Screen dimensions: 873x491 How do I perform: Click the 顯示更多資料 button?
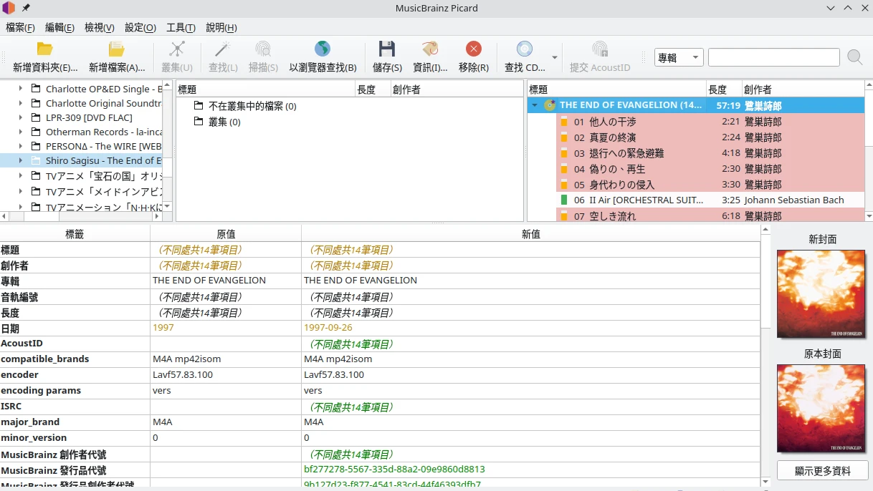coord(822,471)
